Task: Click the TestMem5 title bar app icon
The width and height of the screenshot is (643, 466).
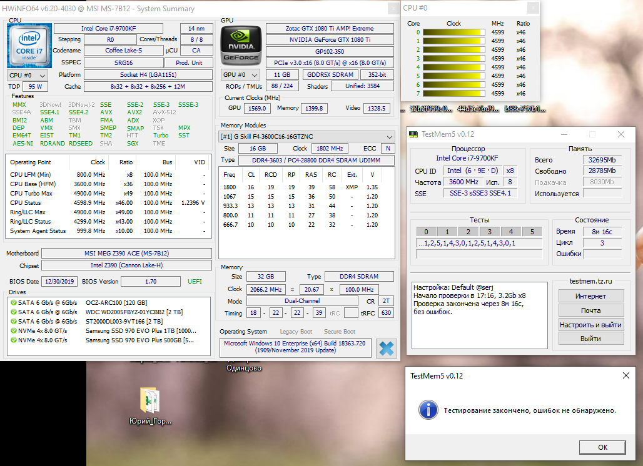Action: 413,134
